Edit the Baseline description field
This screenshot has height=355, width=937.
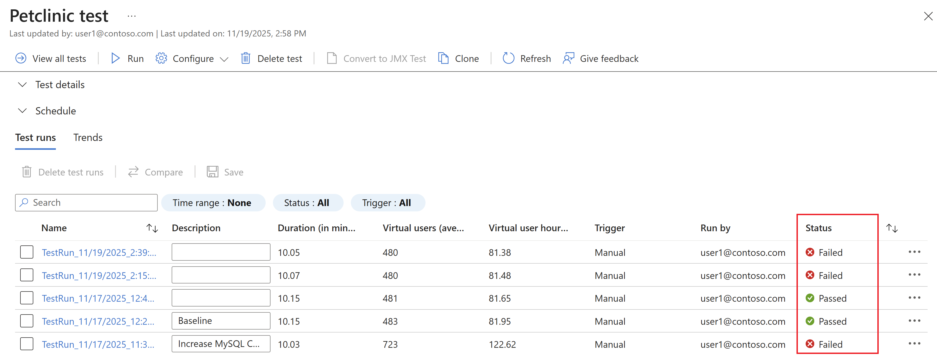[x=221, y=321]
